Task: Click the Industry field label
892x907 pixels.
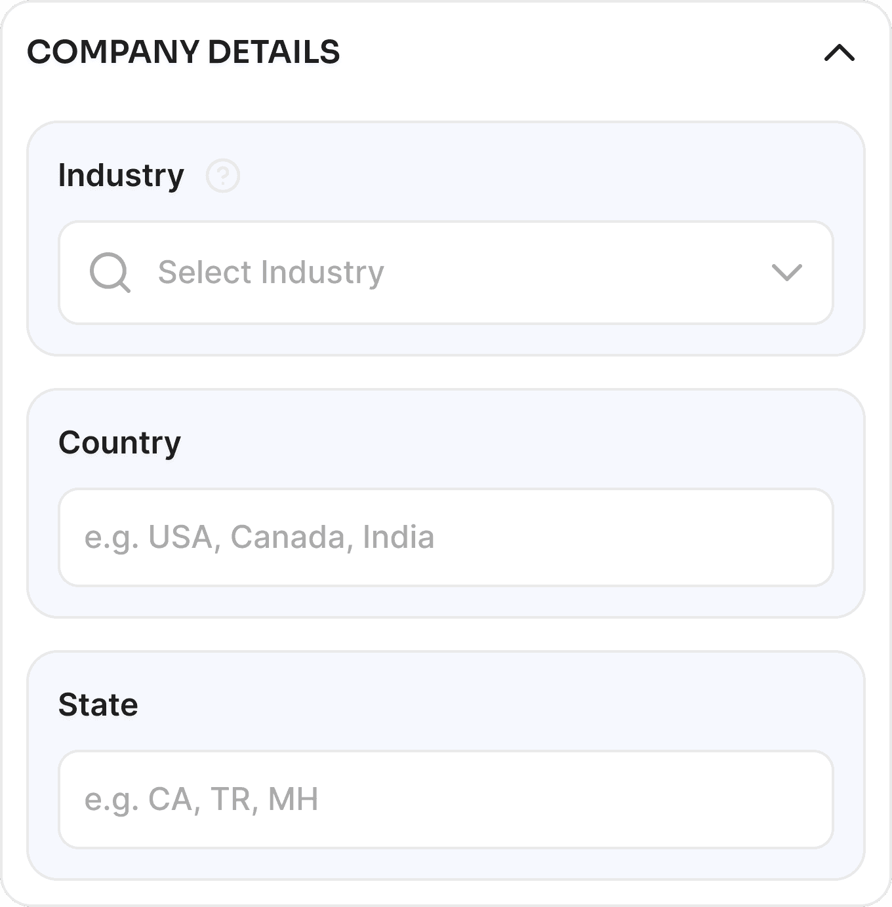Action: click(121, 176)
